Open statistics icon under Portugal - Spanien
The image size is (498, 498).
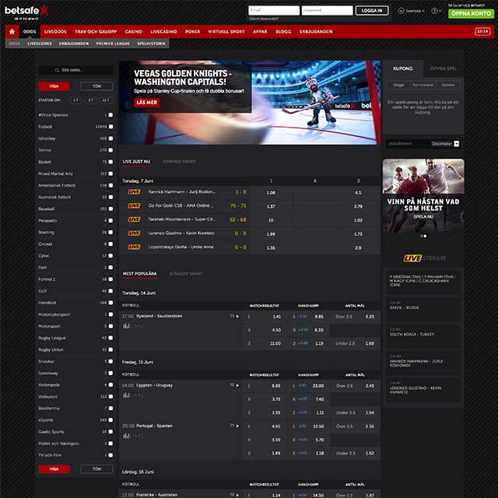pos(126,436)
